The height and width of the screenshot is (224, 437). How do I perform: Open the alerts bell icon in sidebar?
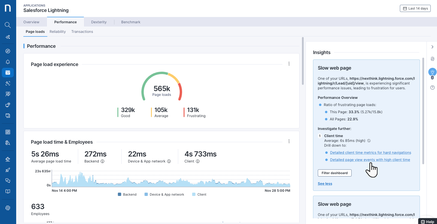8,62
